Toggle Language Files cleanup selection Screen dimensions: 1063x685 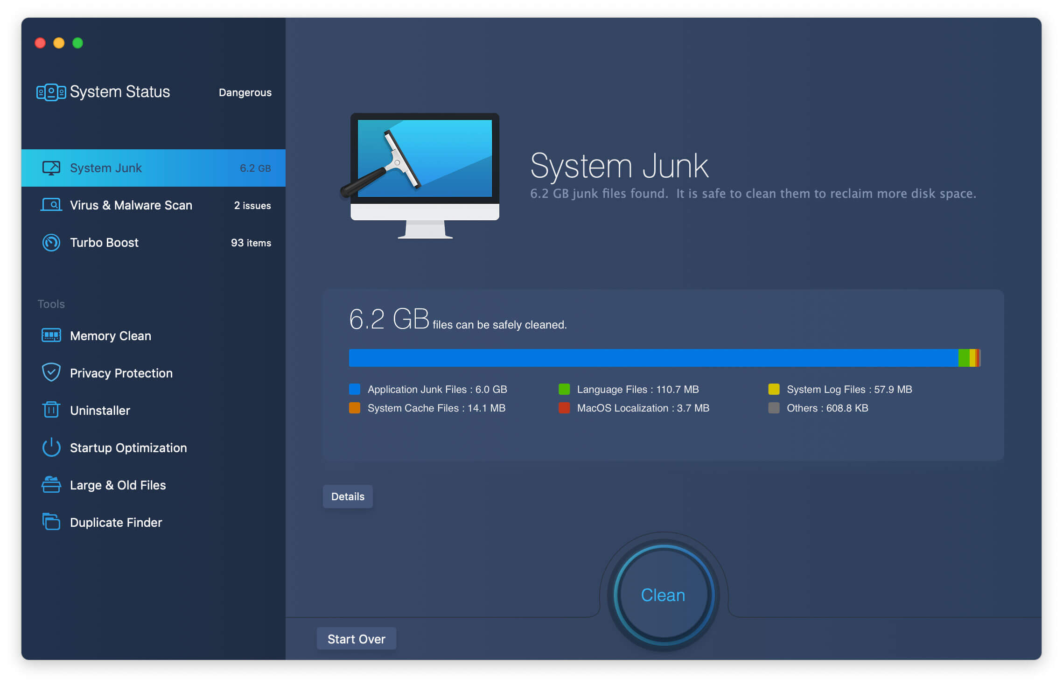[564, 390]
